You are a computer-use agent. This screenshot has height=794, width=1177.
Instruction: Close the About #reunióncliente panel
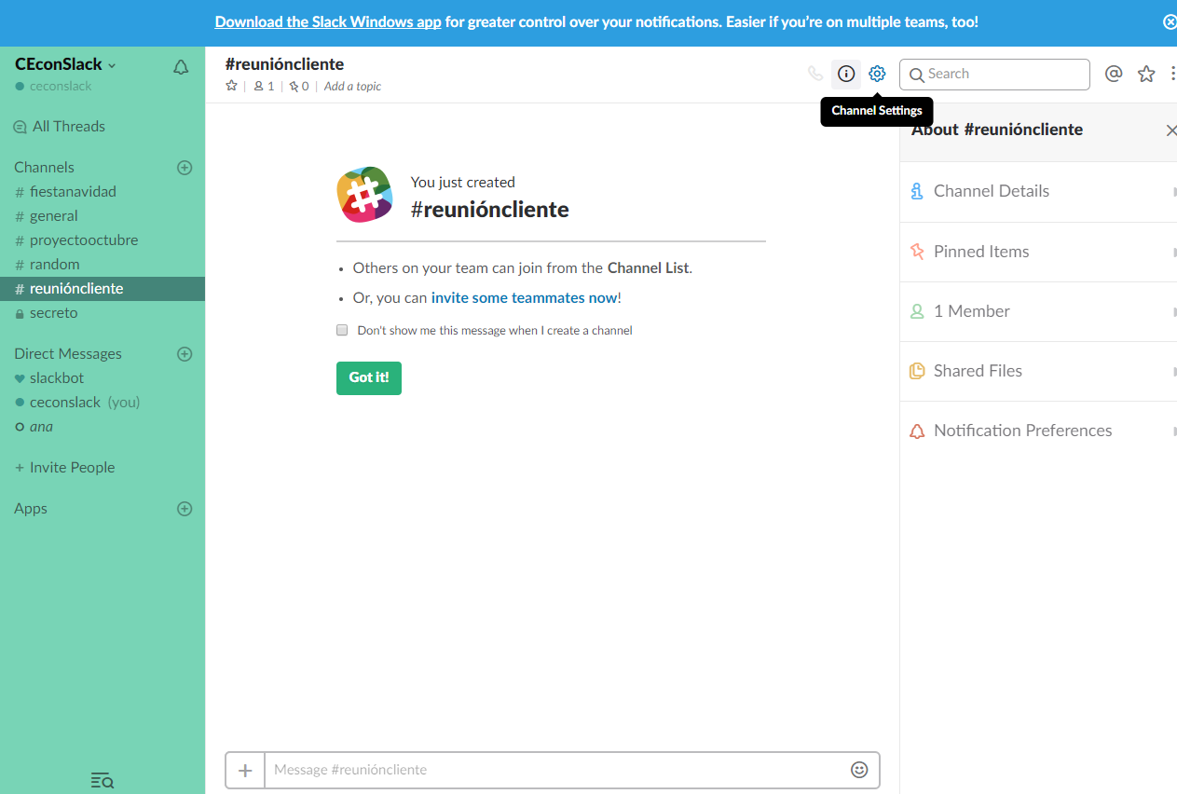(x=1171, y=130)
